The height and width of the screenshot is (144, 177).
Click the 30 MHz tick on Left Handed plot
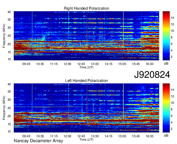click(x=9, y=100)
